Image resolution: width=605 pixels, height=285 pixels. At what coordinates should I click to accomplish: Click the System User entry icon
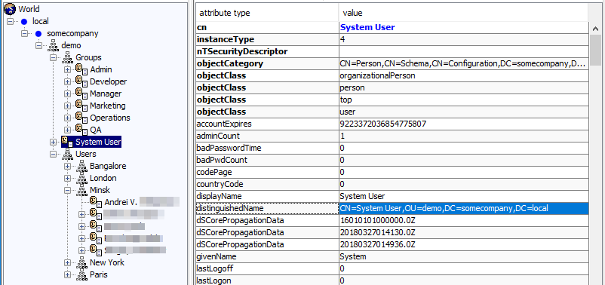click(67, 142)
